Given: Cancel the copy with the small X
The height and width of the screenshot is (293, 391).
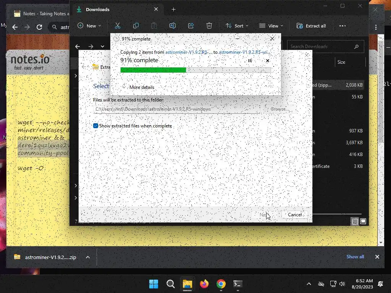Looking at the screenshot, I should (268, 61).
